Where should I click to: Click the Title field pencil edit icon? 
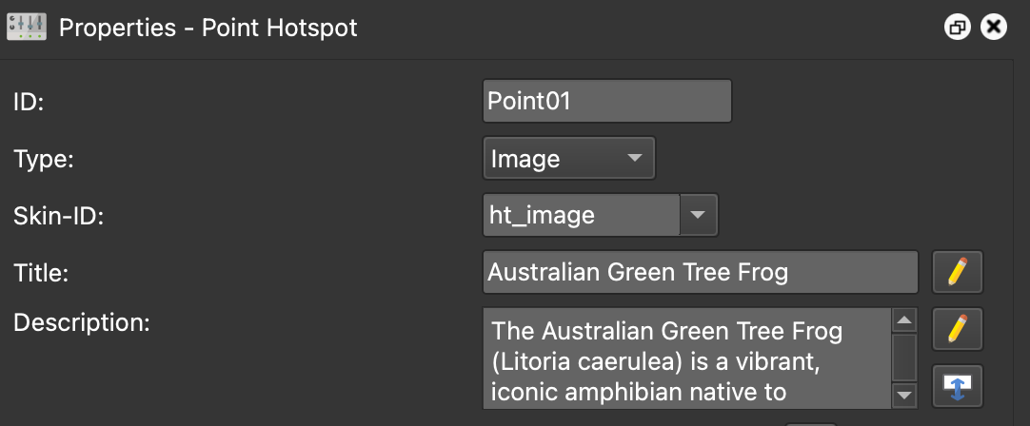(957, 272)
